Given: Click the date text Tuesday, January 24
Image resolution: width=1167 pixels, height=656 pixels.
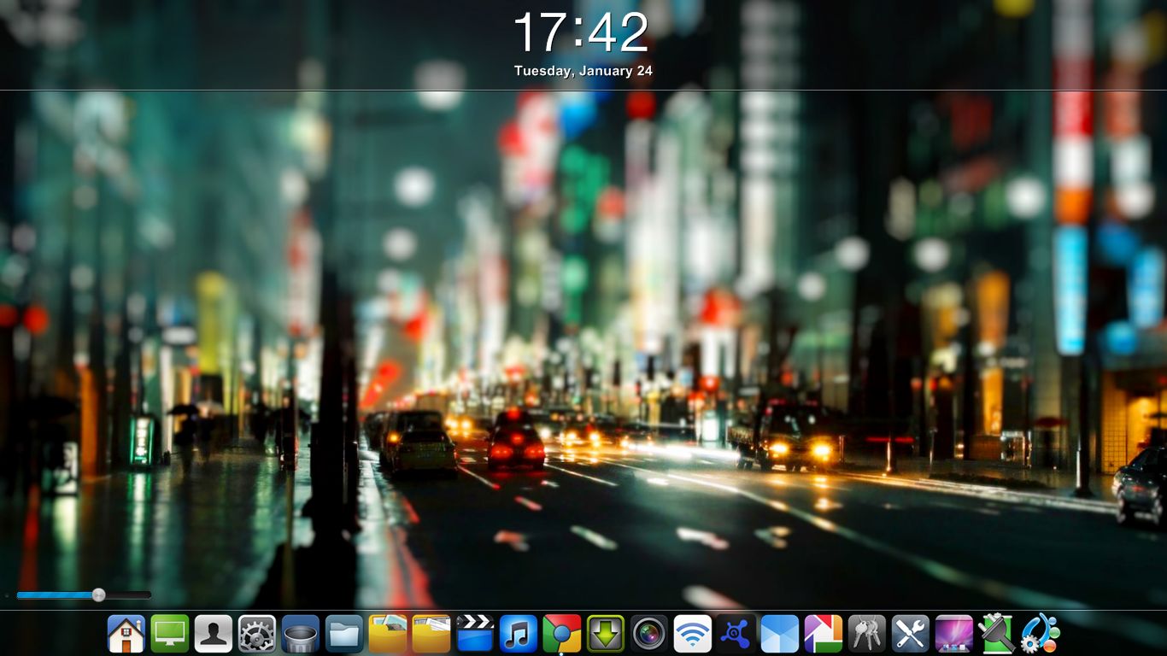Looking at the screenshot, I should click(x=583, y=71).
